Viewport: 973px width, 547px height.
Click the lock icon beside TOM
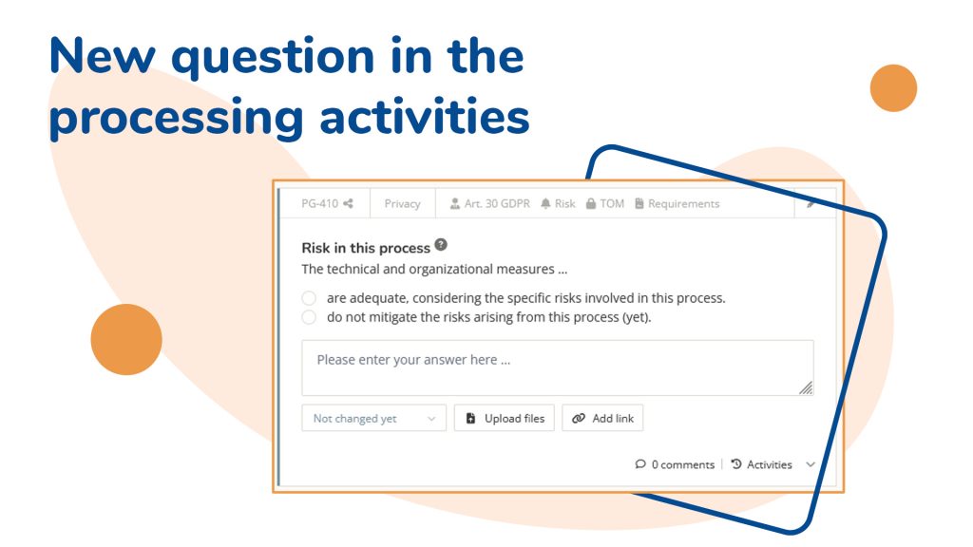pos(590,203)
